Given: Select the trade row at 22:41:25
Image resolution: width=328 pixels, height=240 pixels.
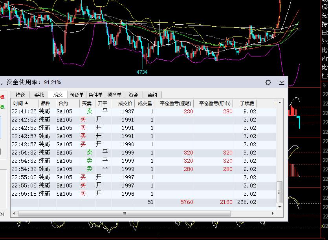Looking at the screenshot, I should 144,111.
